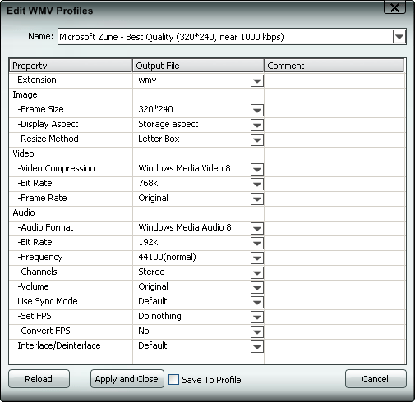Expand the Resize Method dropdown

pos(257,140)
